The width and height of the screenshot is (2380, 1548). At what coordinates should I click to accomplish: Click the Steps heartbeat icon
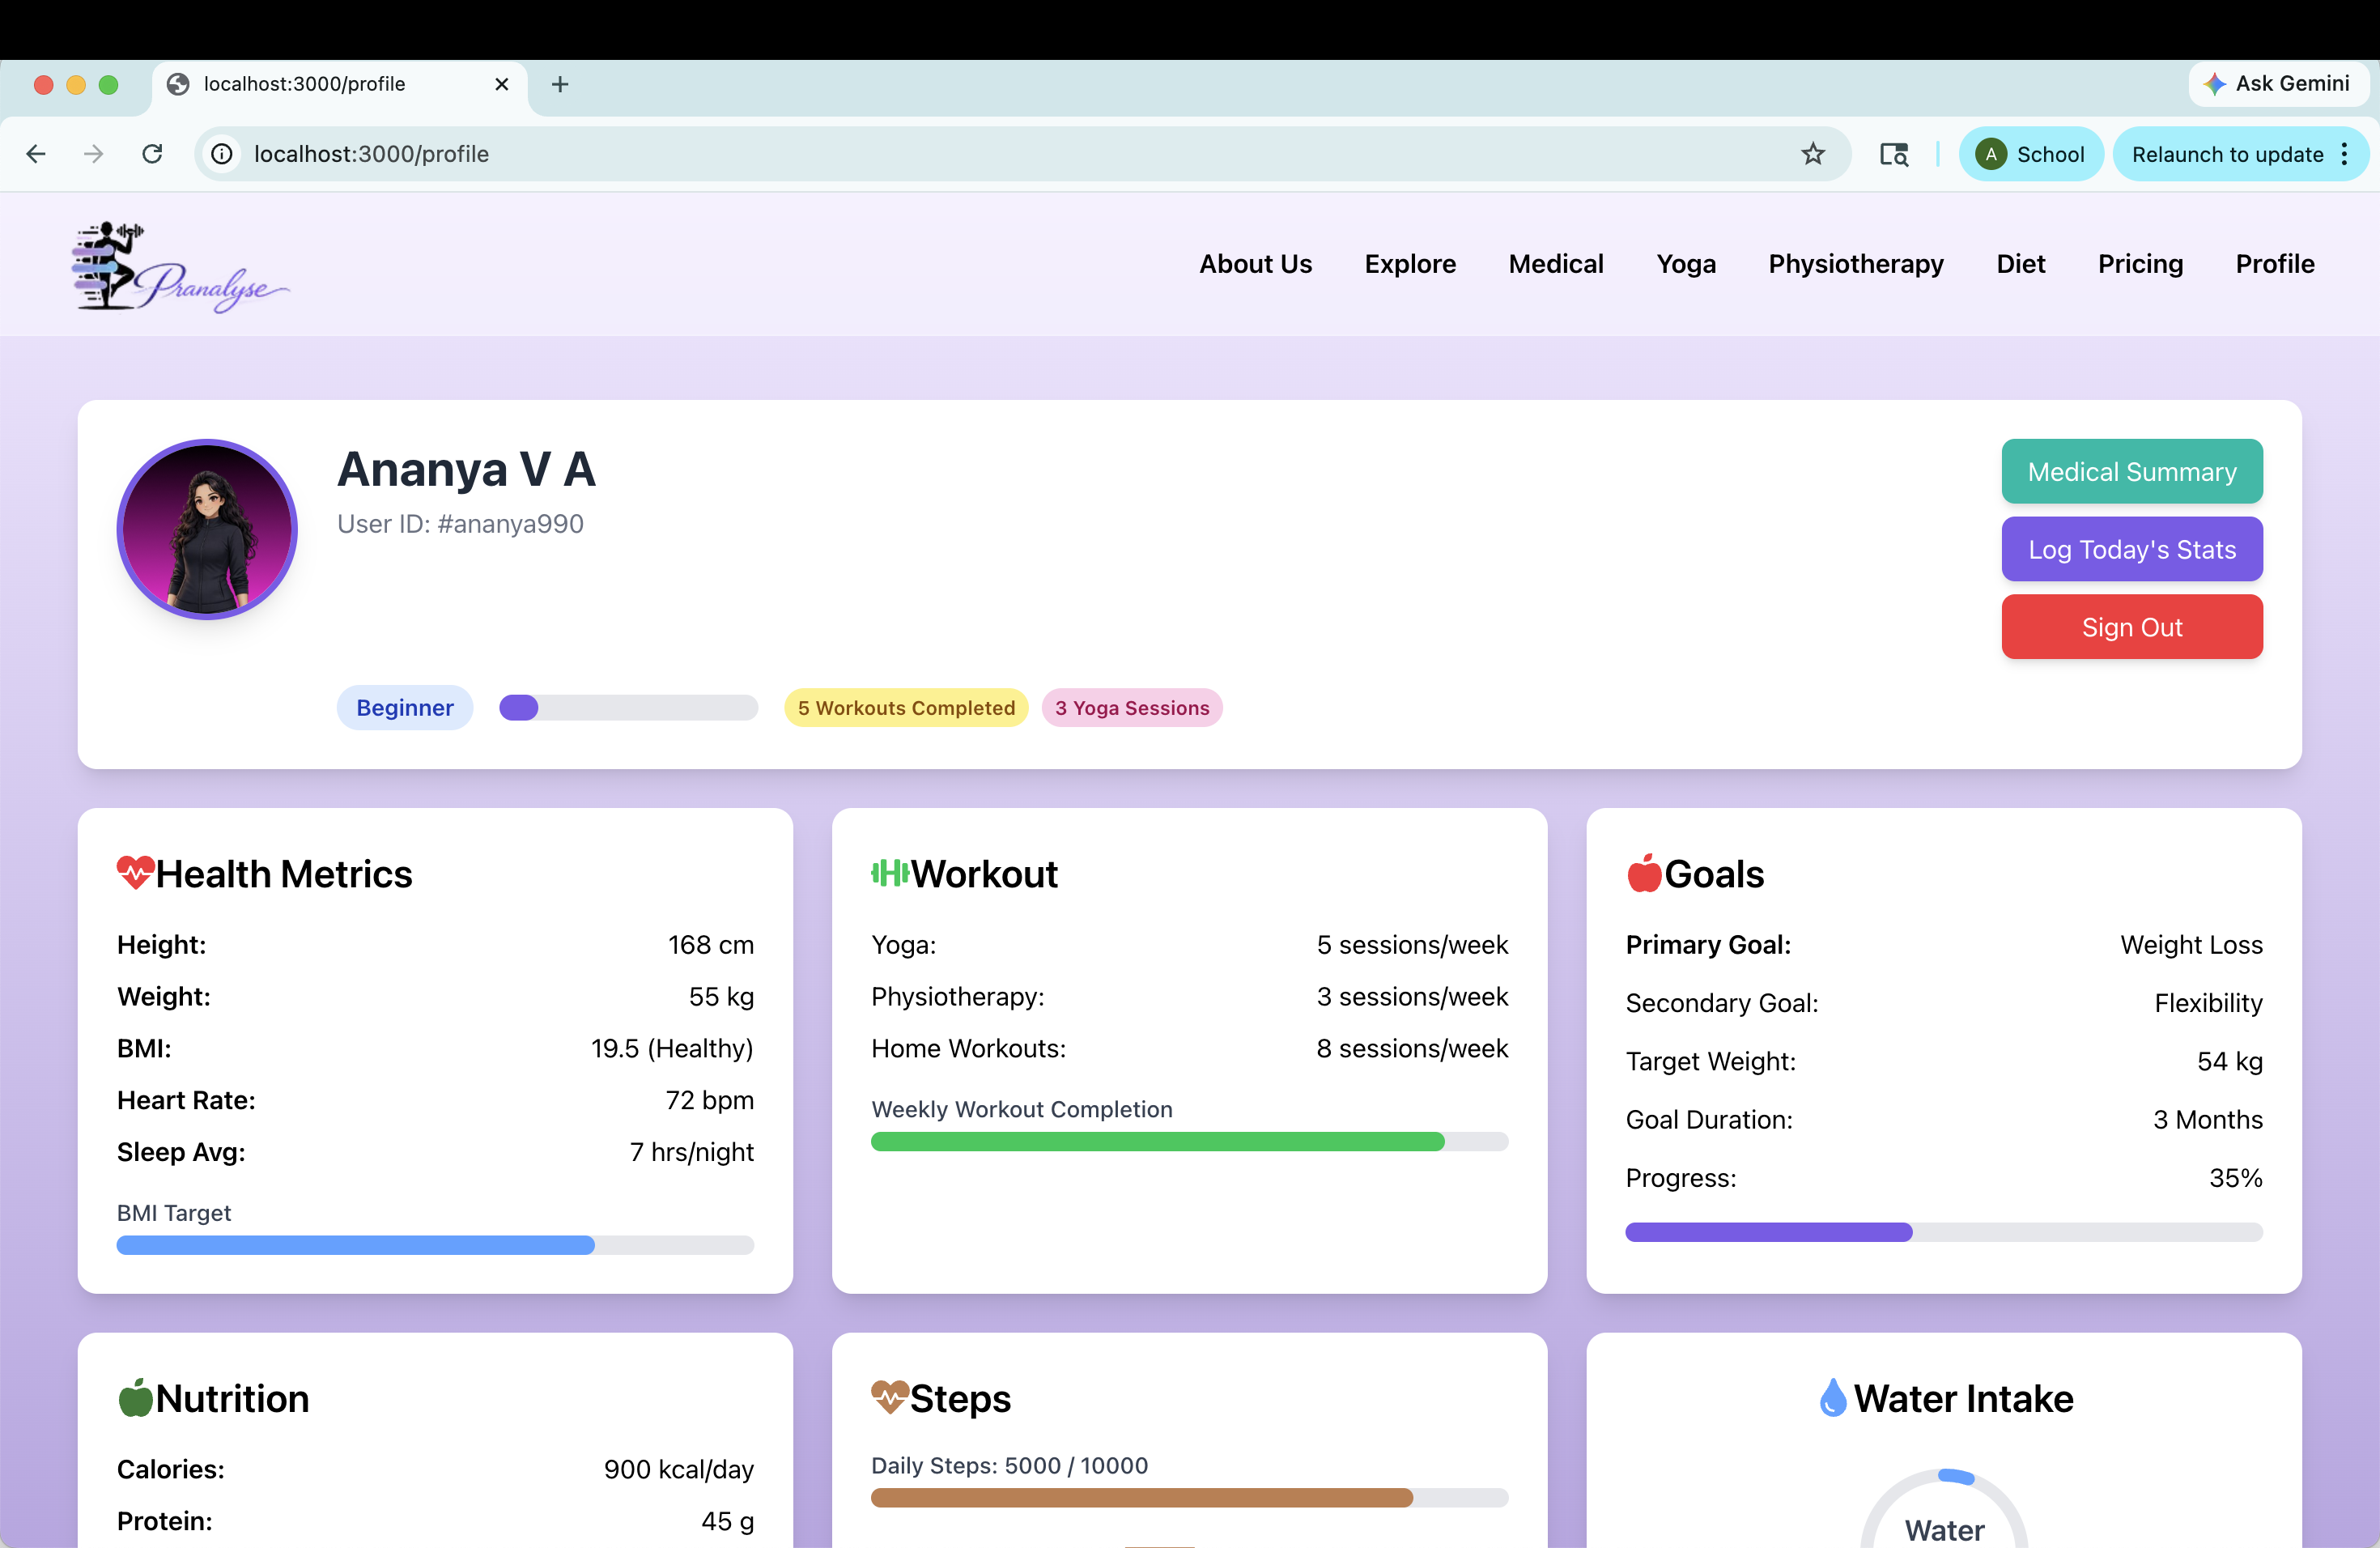(889, 1398)
